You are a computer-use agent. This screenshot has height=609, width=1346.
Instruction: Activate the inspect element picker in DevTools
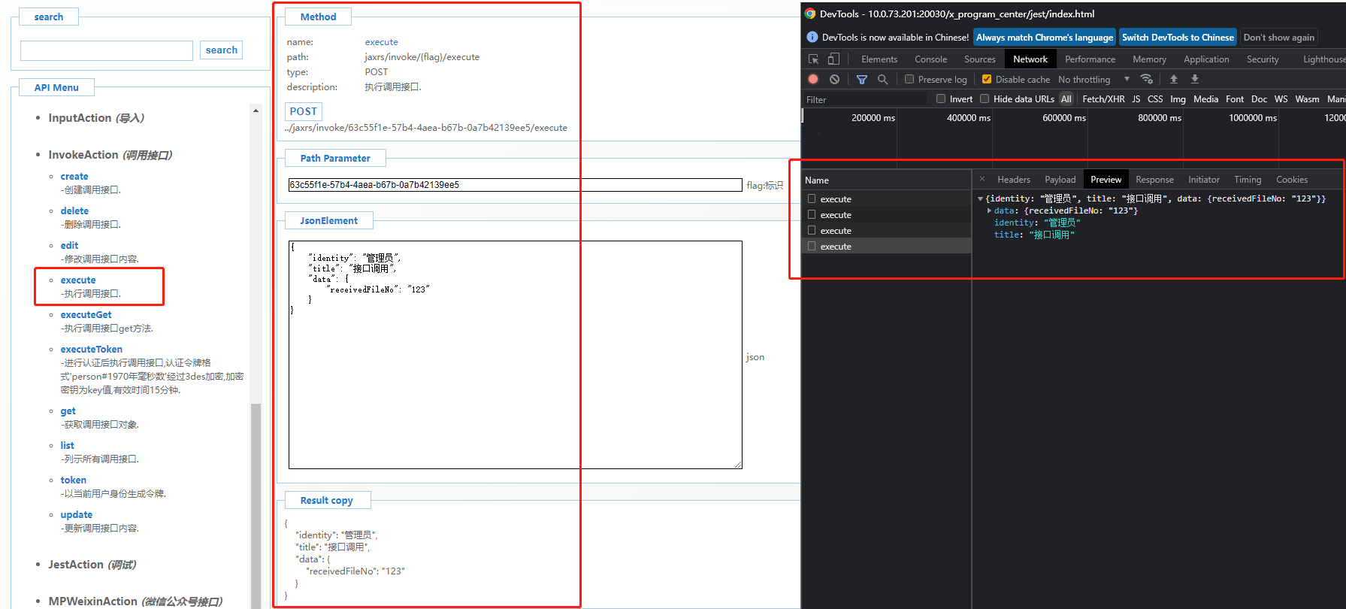[813, 59]
